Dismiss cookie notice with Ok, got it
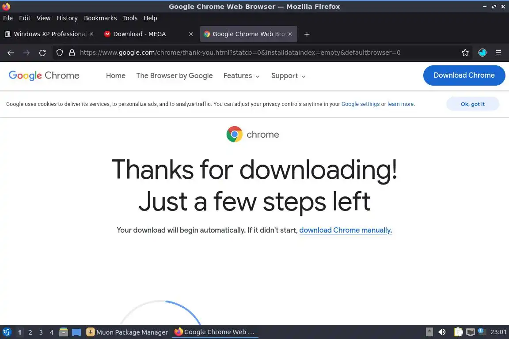The width and height of the screenshot is (509, 339). 473,104
